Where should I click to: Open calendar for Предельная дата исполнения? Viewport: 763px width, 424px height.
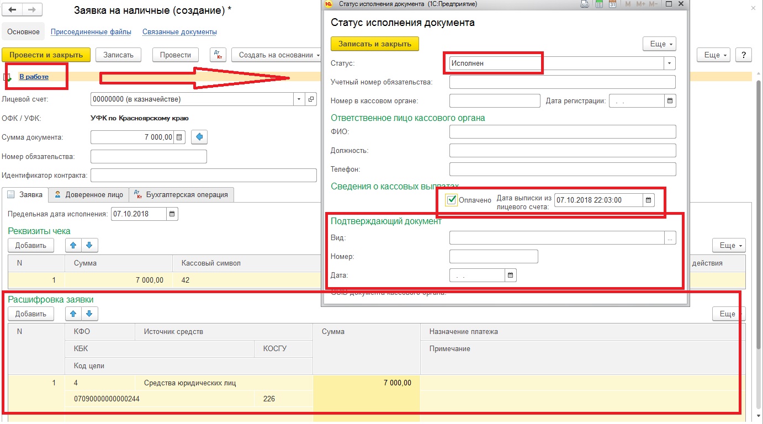point(173,214)
